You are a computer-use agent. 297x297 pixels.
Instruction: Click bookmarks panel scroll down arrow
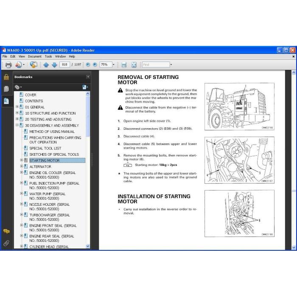click(88, 246)
